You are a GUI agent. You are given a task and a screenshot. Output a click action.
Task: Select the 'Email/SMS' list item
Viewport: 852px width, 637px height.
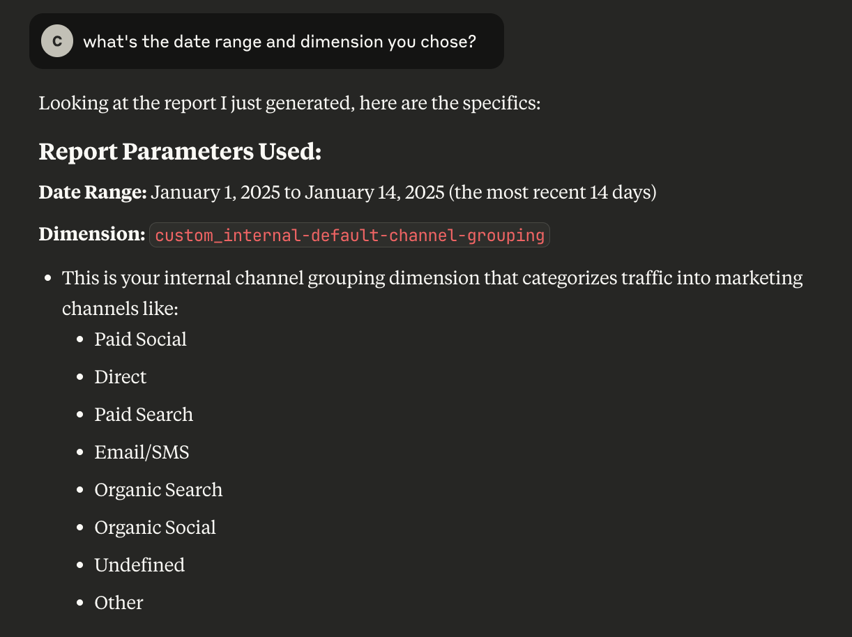142,452
